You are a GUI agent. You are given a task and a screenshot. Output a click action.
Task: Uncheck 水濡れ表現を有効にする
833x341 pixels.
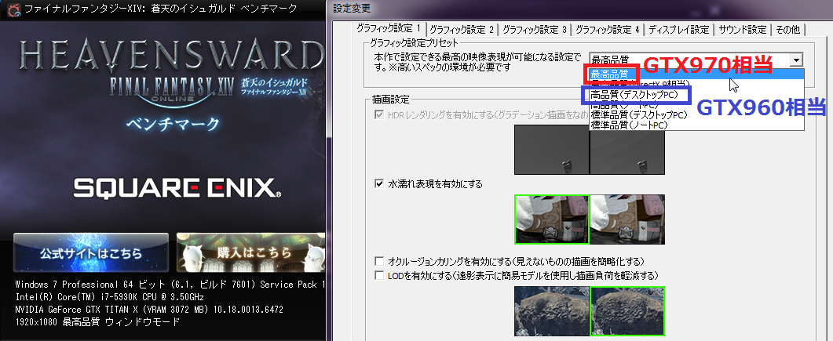(x=379, y=184)
